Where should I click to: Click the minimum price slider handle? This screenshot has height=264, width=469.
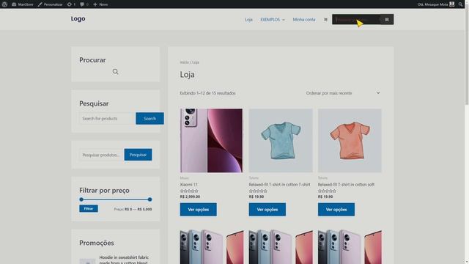pos(81,199)
